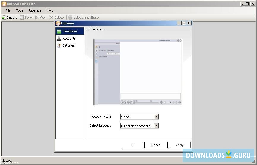
Task: Open the Upgrade menu
Action: pos(35,10)
